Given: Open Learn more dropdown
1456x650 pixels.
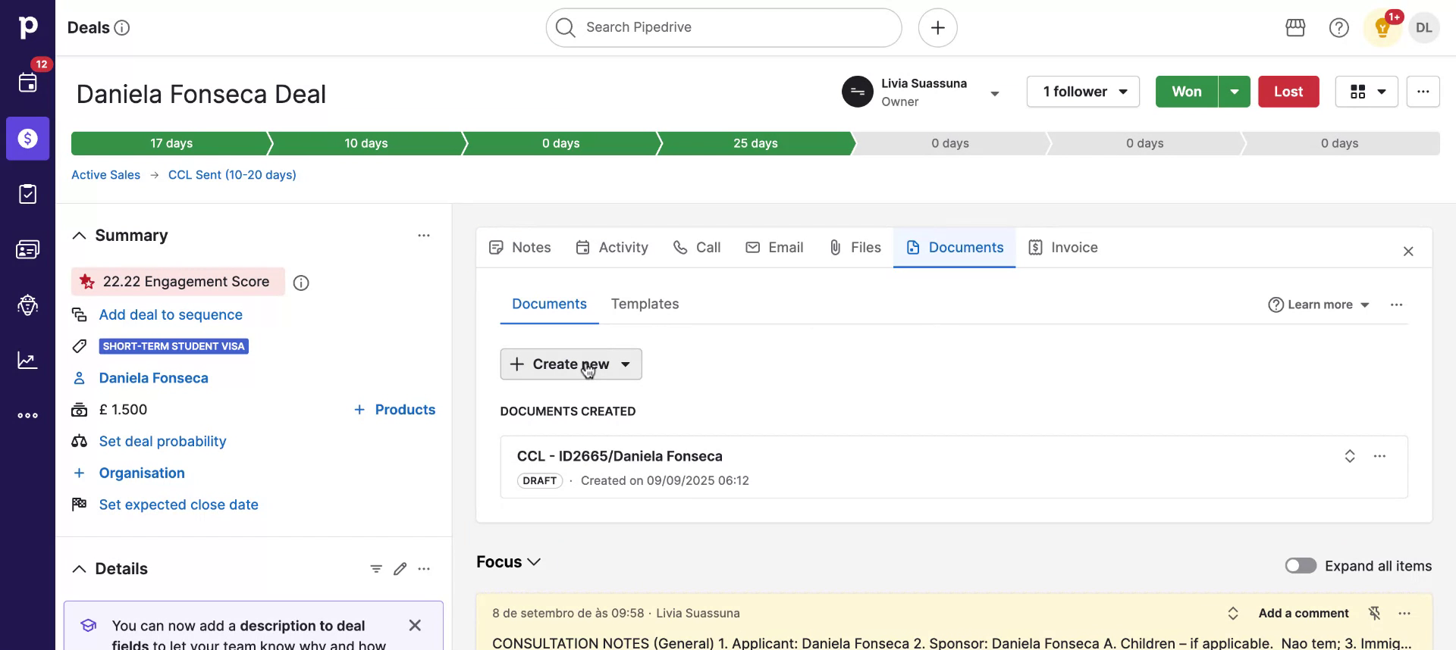Looking at the screenshot, I should [x=1319, y=305].
